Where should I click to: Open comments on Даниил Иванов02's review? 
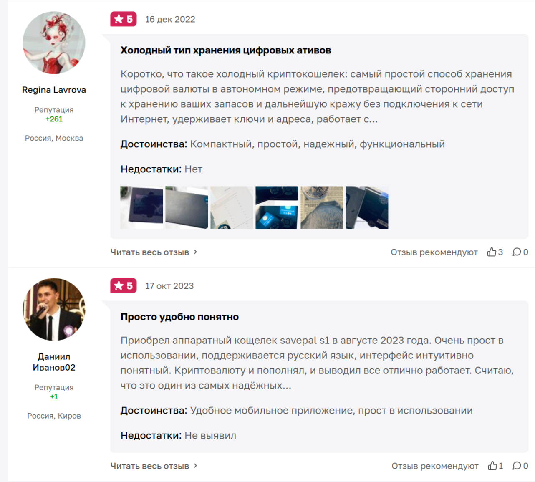pos(517,466)
